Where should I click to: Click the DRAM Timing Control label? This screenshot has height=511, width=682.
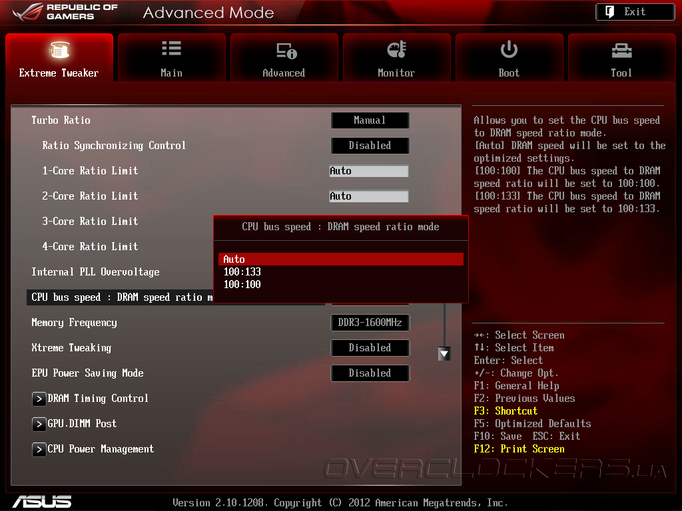tap(98, 399)
